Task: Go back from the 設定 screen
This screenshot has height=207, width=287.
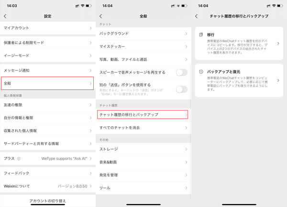Action: click(x=5, y=16)
